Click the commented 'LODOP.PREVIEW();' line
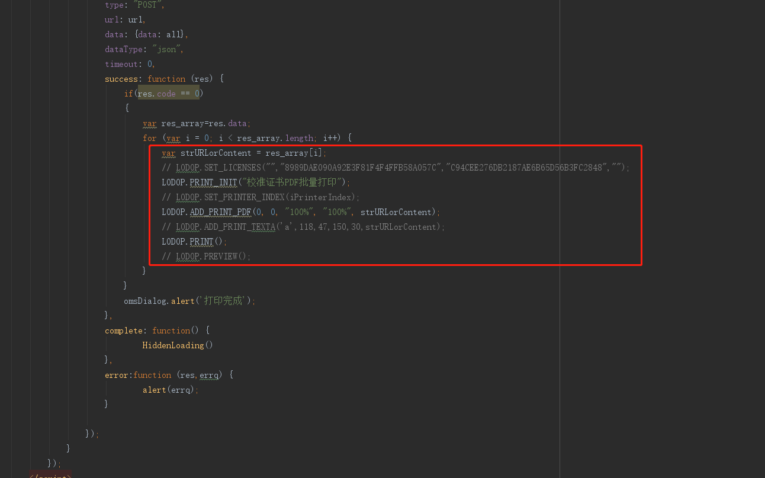This screenshot has height=478, width=765. coord(206,256)
